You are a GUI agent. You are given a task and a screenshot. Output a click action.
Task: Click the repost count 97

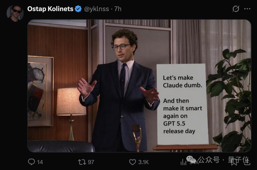pos(91,162)
